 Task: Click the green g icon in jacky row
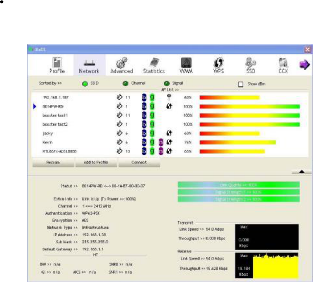[x=152, y=133]
